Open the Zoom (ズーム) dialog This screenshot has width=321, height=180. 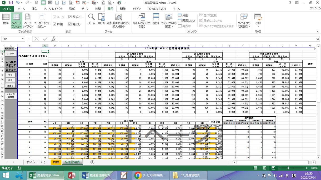[x=92, y=19]
